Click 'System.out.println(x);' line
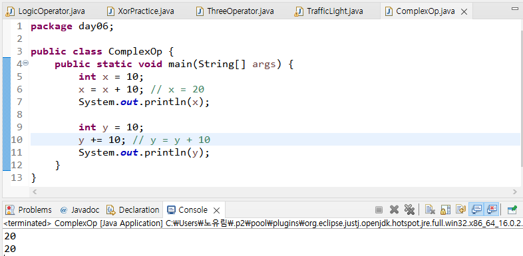 (x=144, y=102)
